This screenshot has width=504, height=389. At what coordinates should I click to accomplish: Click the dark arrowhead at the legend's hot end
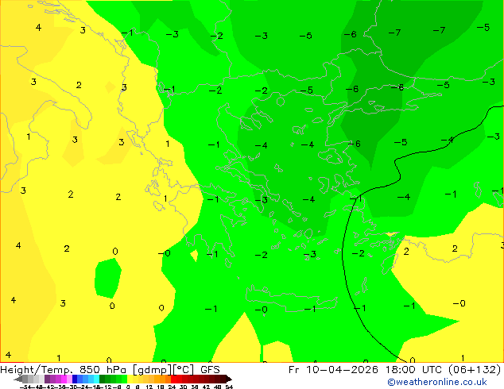tap(229, 379)
